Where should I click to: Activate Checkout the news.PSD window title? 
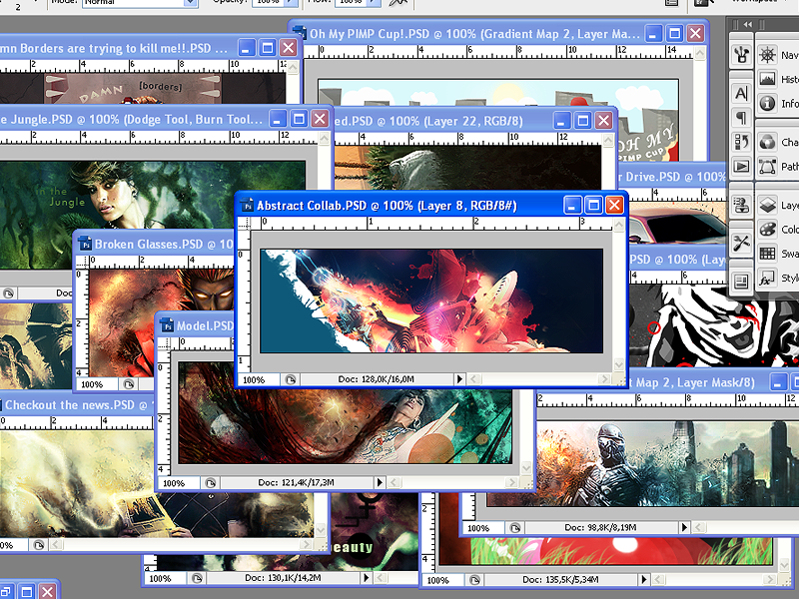click(x=76, y=405)
